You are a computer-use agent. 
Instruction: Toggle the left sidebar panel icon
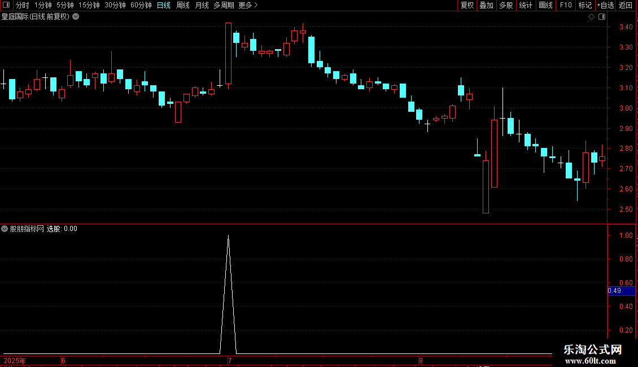(6, 5)
